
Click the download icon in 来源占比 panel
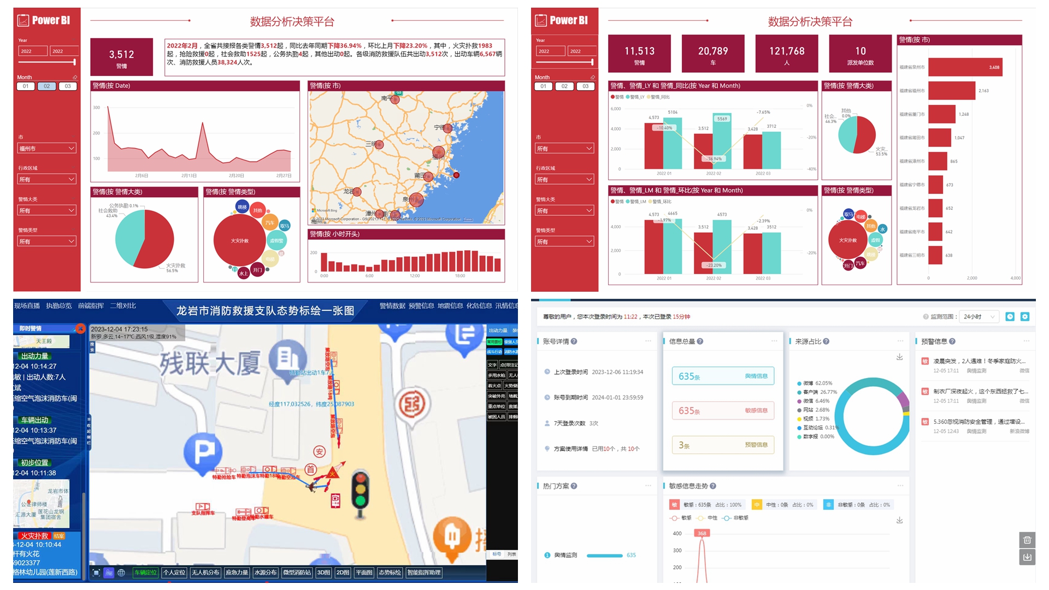click(x=899, y=357)
